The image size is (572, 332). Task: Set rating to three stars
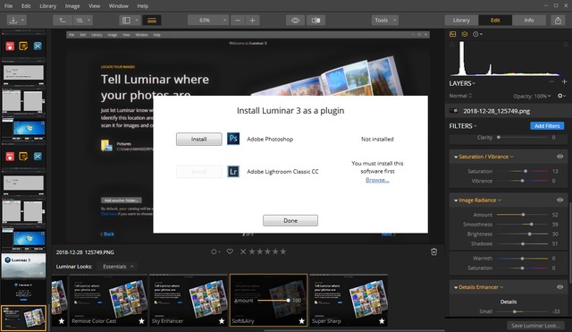pyautogui.click(x=267, y=251)
